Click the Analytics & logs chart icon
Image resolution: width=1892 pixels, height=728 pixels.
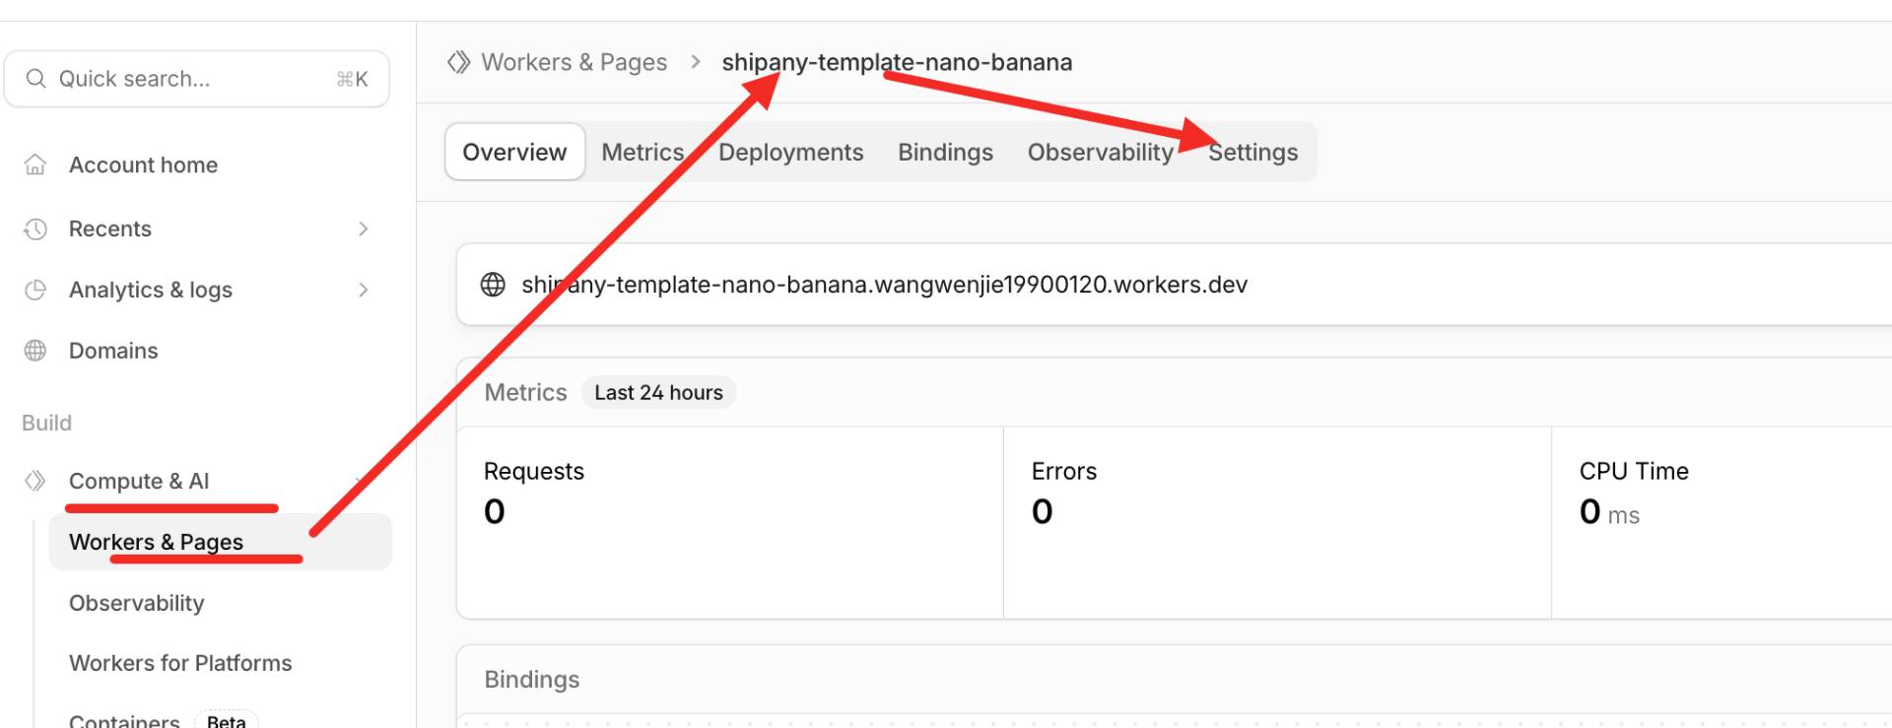point(35,291)
